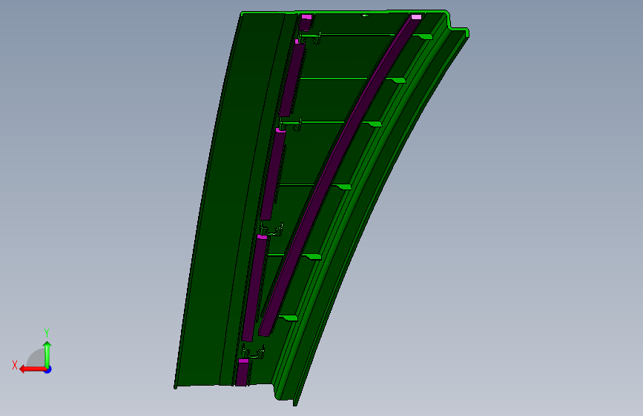643x416 pixels.
Task: Click the red X axis arrow of the triad
Action: coord(32,369)
